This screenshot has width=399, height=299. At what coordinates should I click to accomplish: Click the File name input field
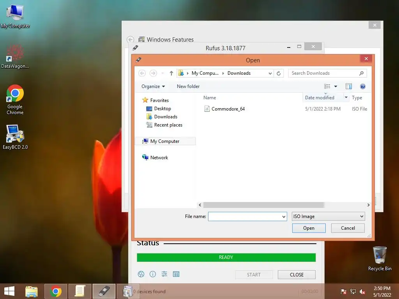click(x=245, y=216)
